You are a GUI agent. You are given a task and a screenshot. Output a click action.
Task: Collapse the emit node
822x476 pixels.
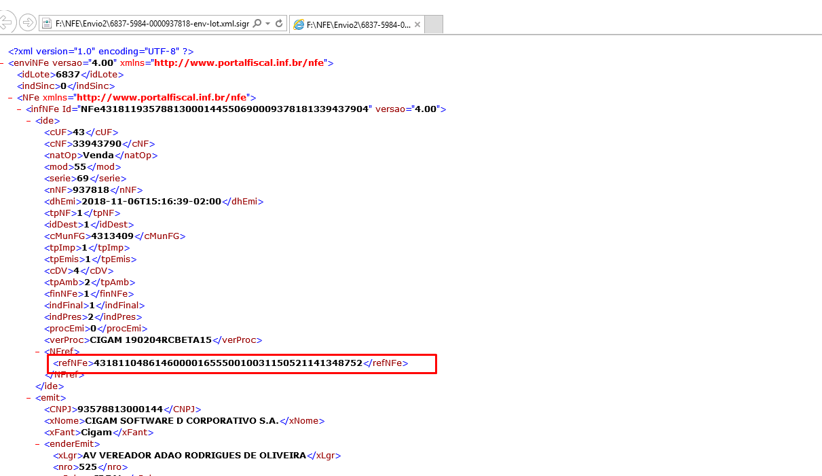pyautogui.click(x=29, y=398)
